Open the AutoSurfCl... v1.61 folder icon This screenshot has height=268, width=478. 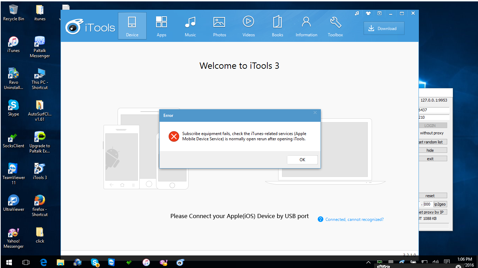40,111
